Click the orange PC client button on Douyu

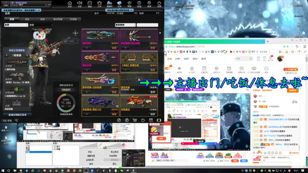point(291,70)
